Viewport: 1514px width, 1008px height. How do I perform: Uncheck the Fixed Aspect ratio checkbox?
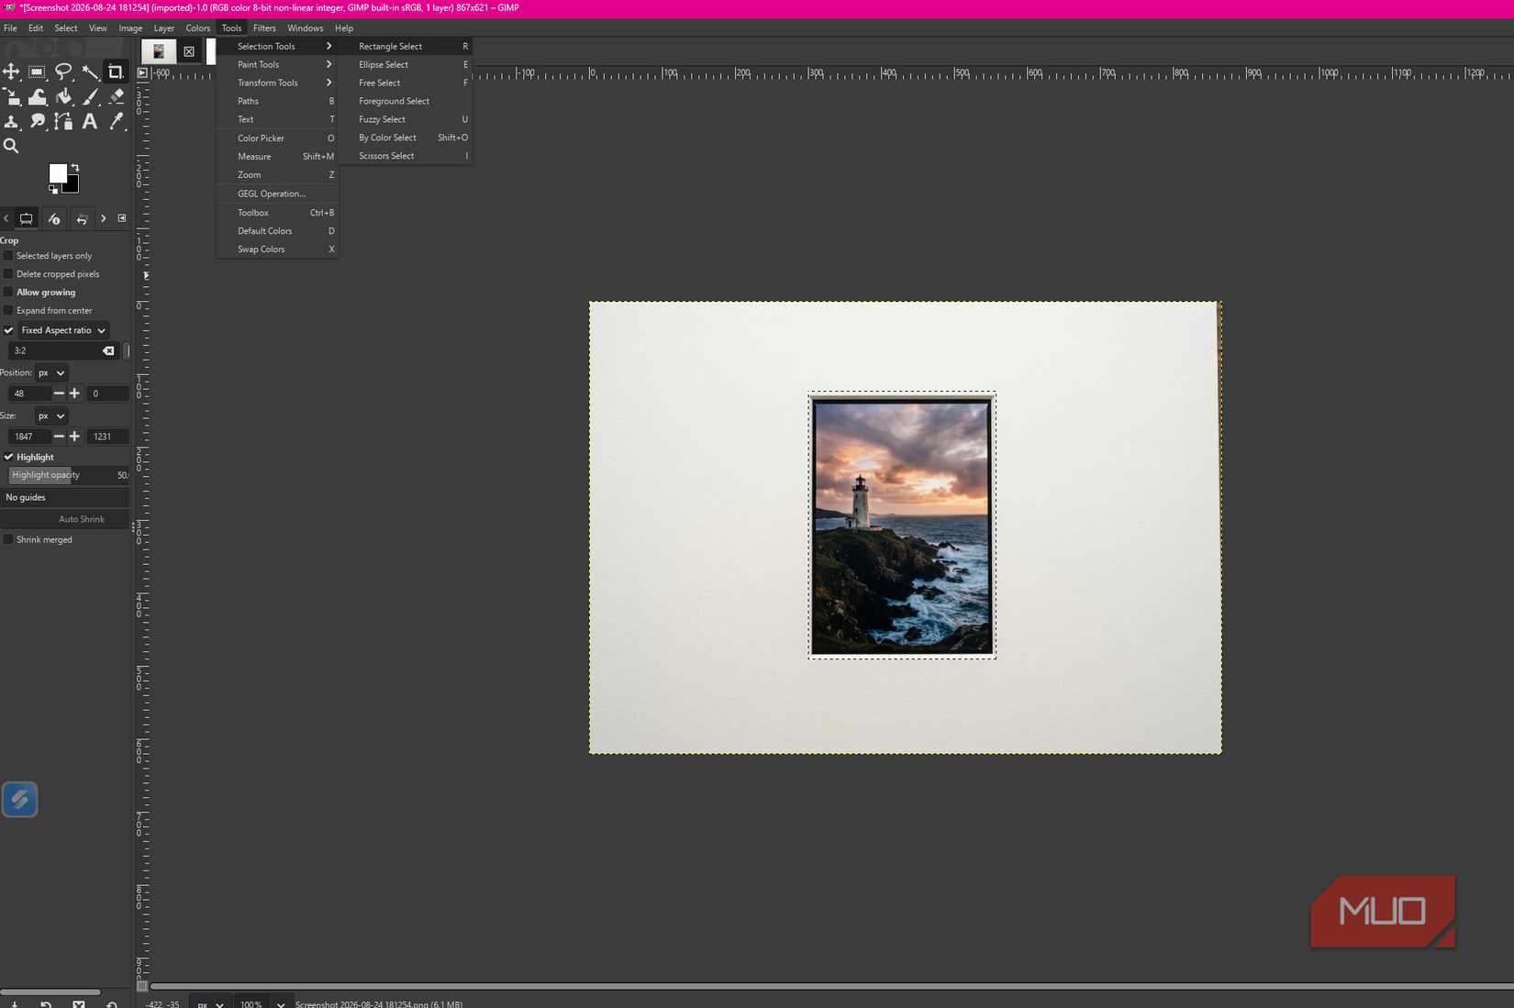point(8,330)
